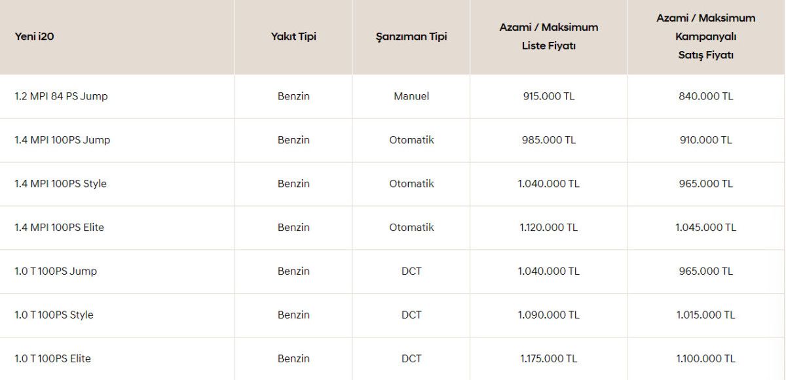Click the Azami Liste Fiyatı header
The width and height of the screenshot is (786, 380).
(549, 37)
